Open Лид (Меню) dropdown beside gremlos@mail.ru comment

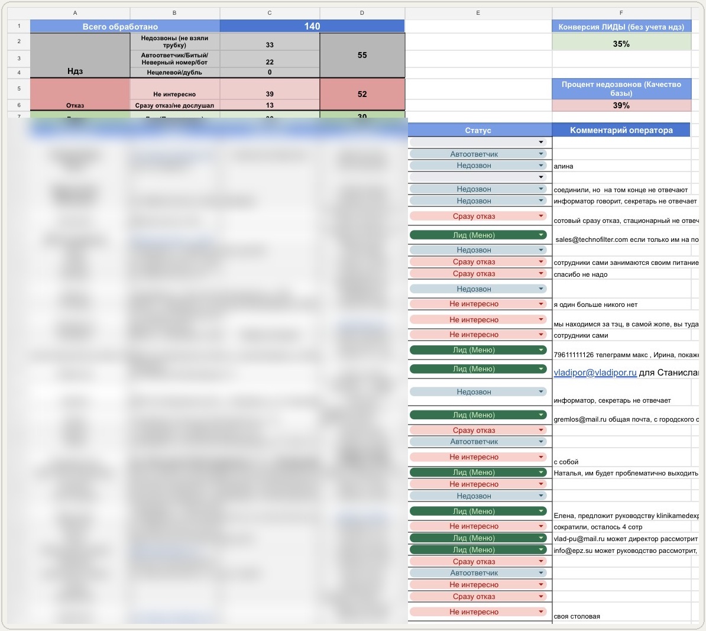[x=541, y=415]
